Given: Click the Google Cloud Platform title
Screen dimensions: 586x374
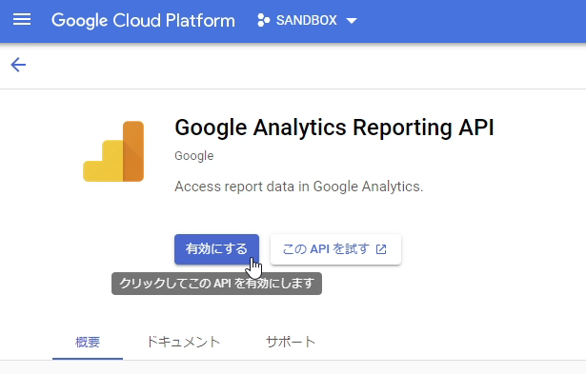Looking at the screenshot, I should [x=143, y=21].
